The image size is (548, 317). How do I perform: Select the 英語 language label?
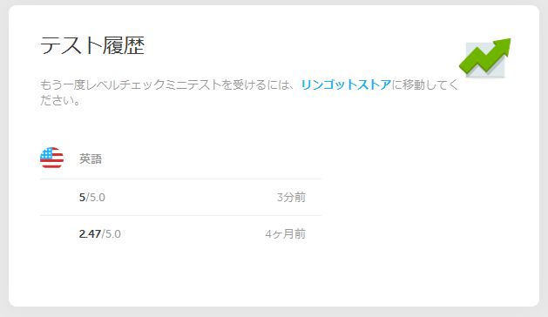point(91,159)
